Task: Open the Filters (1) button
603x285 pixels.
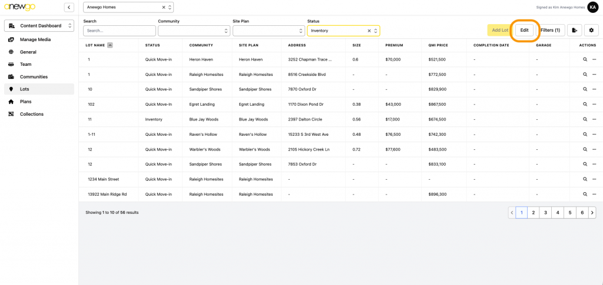Action: (550, 30)
